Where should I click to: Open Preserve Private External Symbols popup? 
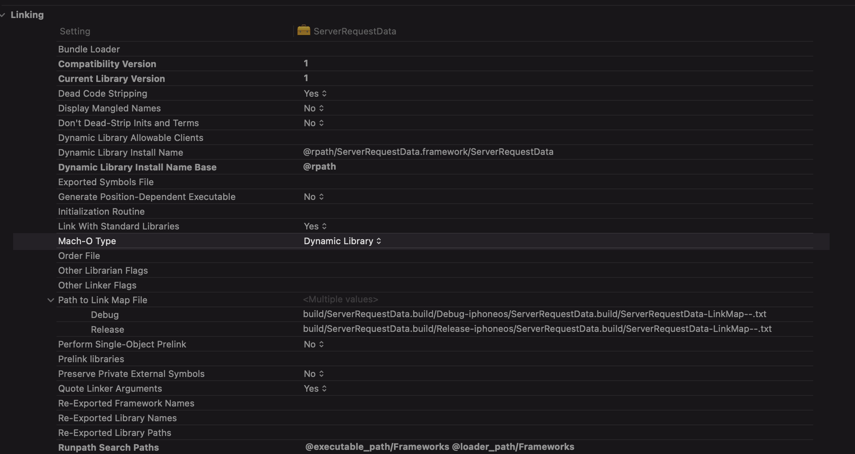point(314,374)
